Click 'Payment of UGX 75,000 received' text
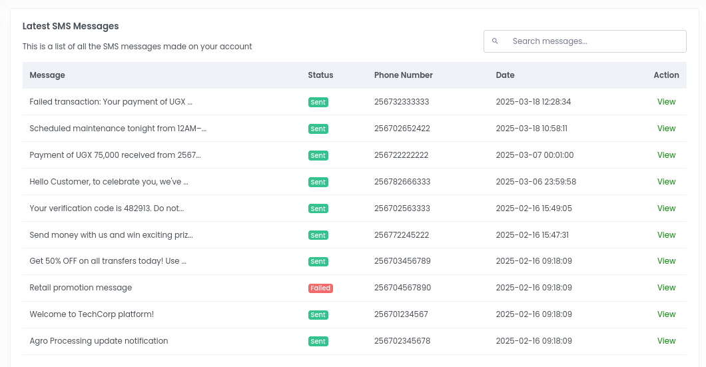The image size is (706, 367). pos(91,155)
